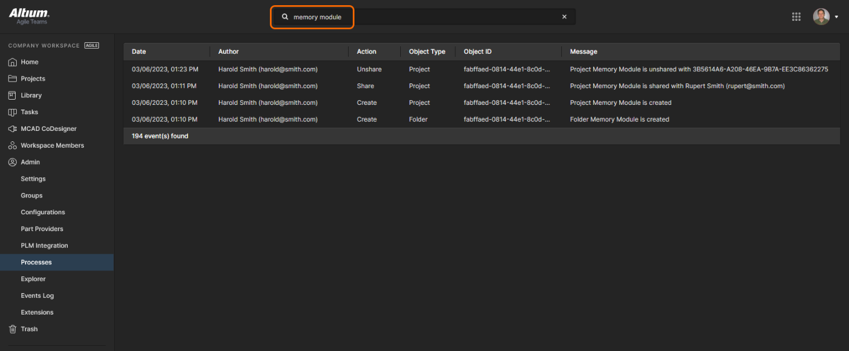Click the MCAD CoDesigner icon

click(x=12, y=129)
